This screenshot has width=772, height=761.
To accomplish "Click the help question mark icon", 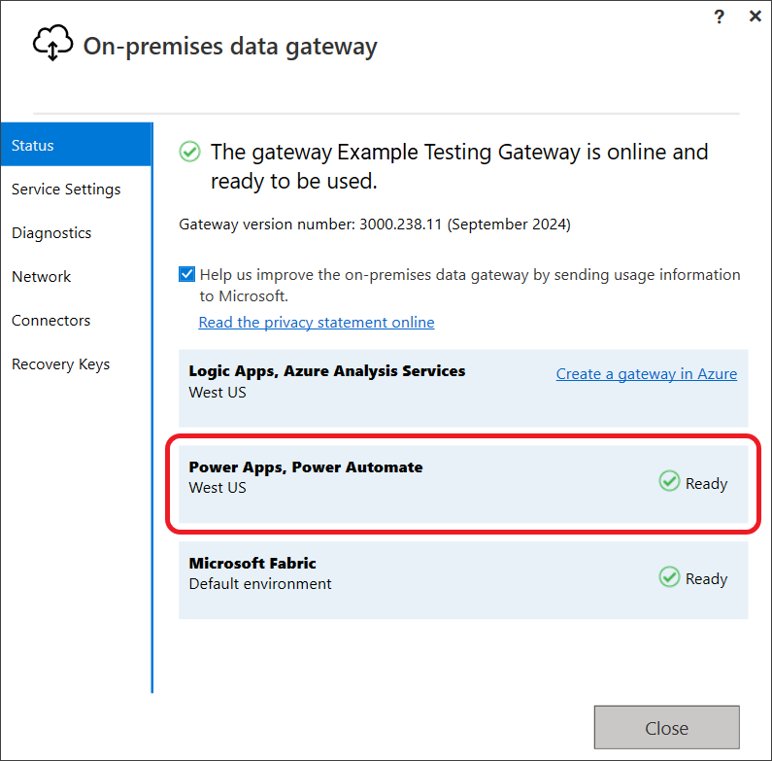I will (720, 17).
